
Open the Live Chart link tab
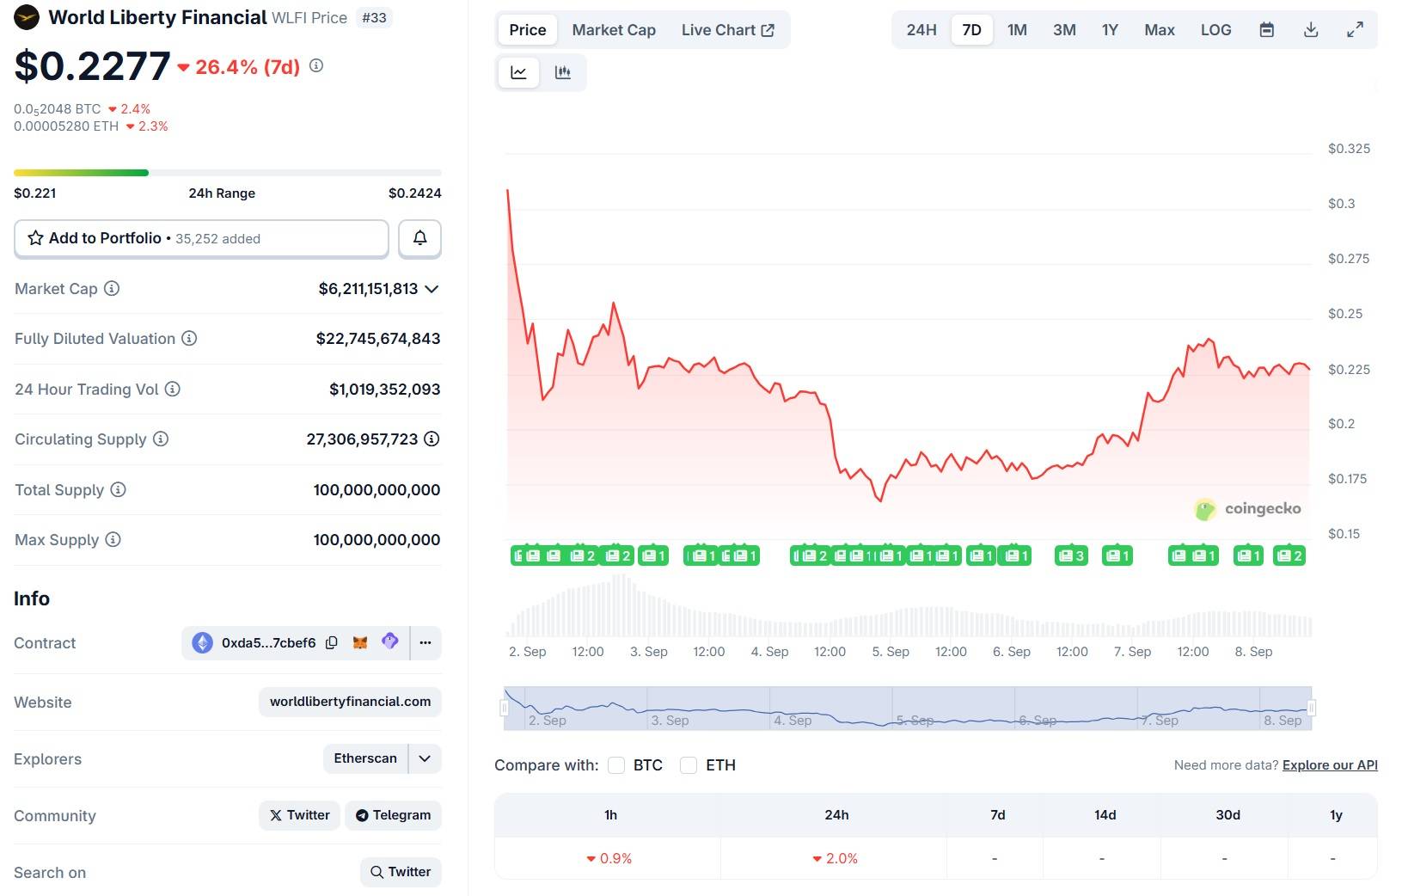pos(728,30)
